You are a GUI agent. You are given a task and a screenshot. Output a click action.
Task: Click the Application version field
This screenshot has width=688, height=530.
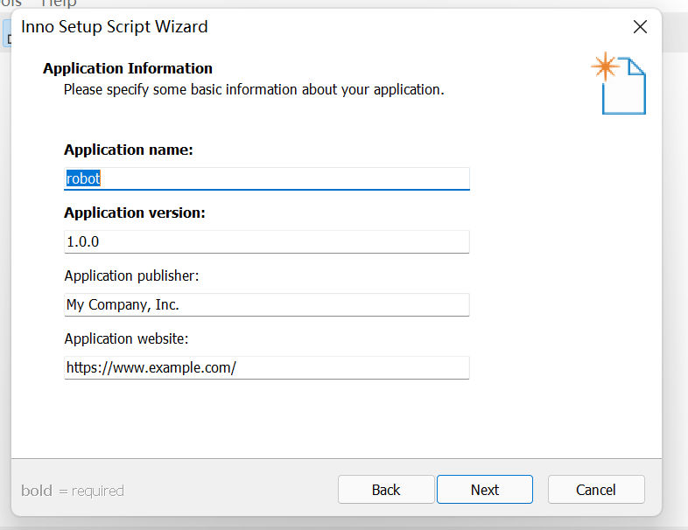[267, 241]
